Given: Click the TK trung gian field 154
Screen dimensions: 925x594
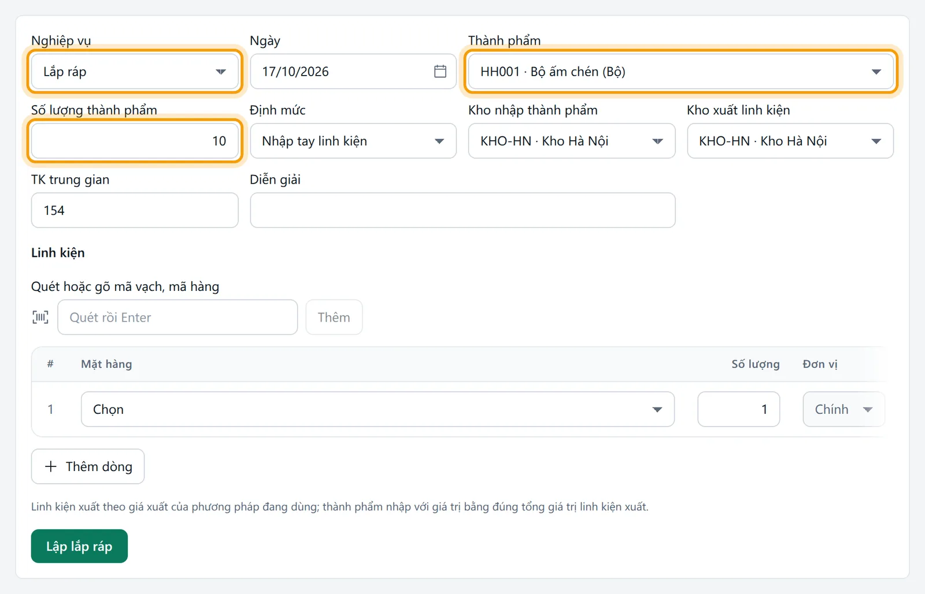Looking at the screenshot, I should 135,210.
